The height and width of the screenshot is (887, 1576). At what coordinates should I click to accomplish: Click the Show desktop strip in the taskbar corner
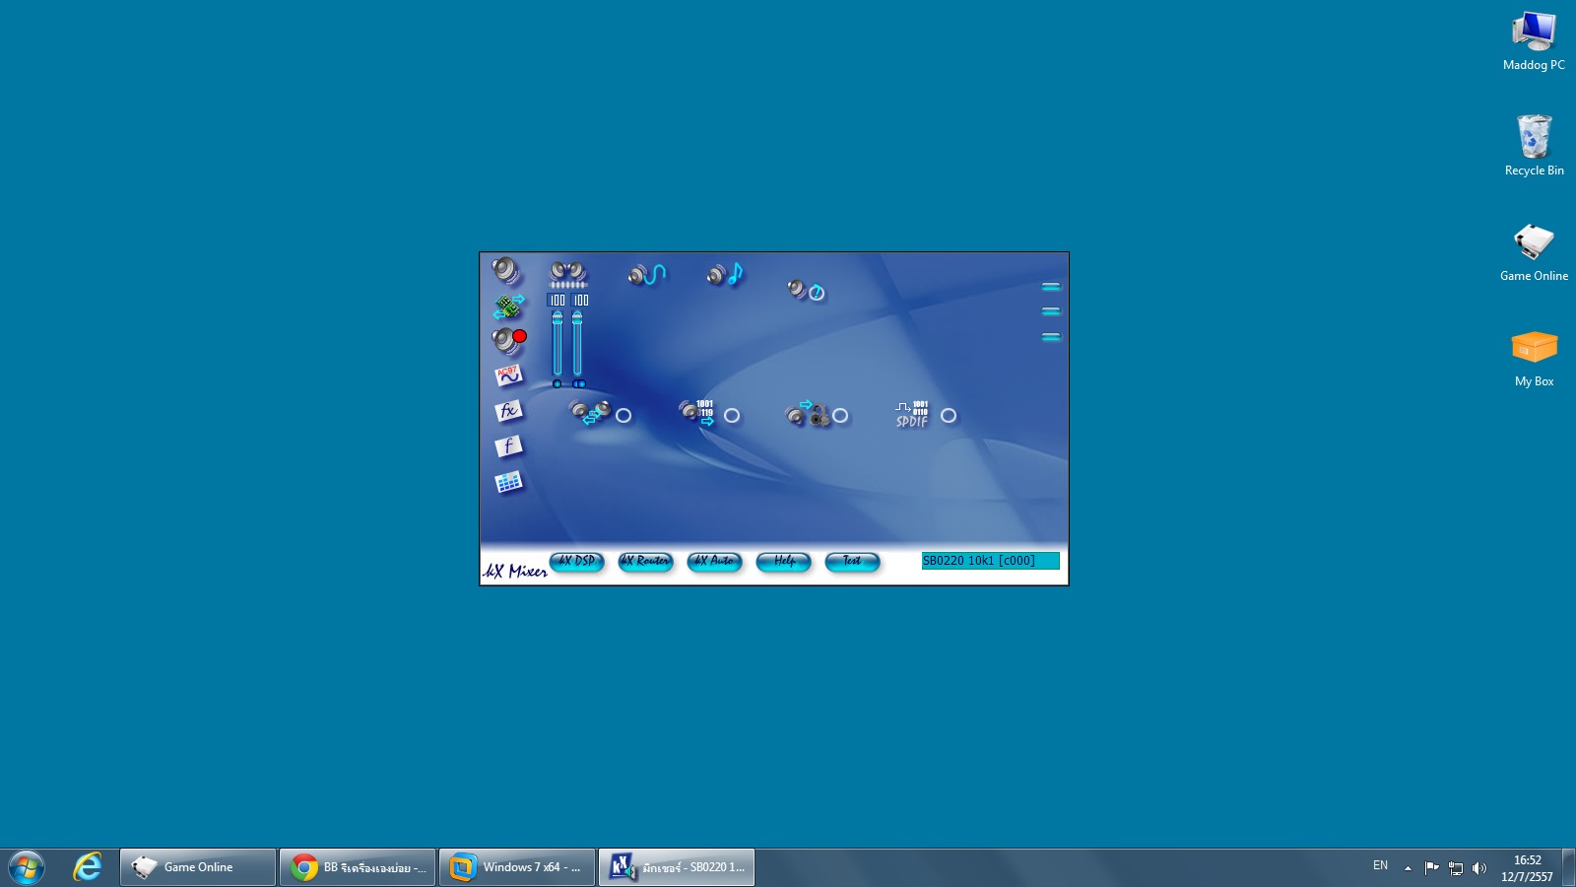pyautogui.click(x=1569, y=867)
